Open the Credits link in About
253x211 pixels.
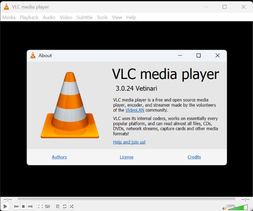coord(194,157)
